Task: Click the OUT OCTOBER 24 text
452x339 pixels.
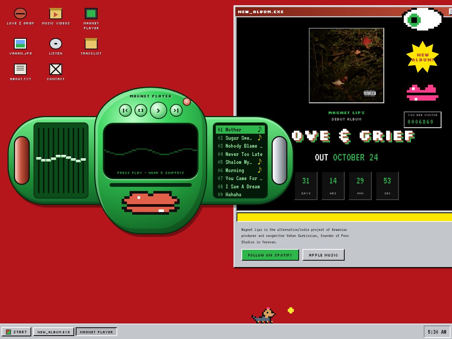Action: (x=347, y=157)
